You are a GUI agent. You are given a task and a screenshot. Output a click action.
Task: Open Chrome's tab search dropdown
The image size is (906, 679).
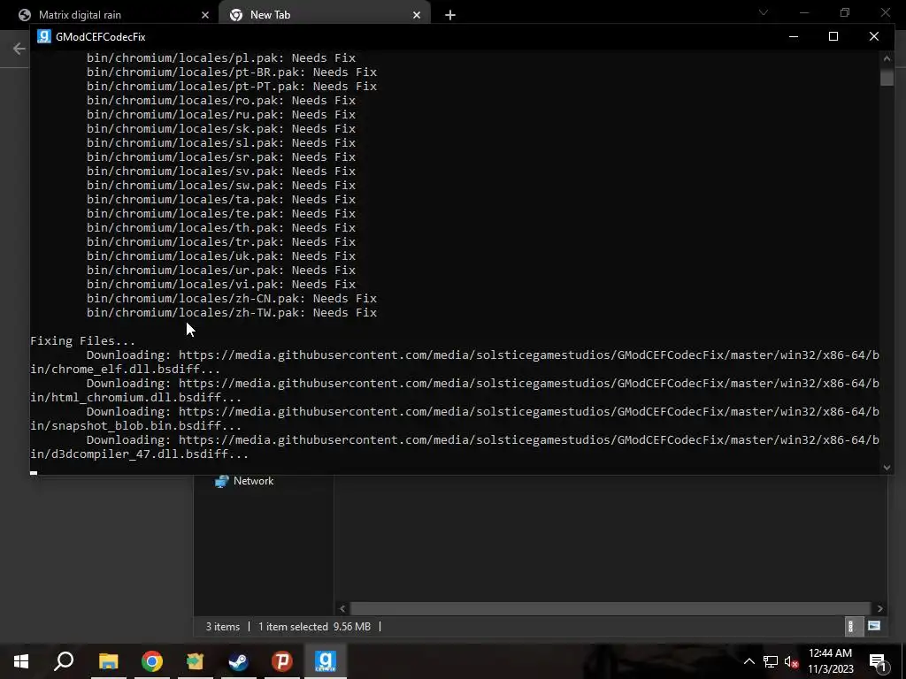tap(764, 12)
